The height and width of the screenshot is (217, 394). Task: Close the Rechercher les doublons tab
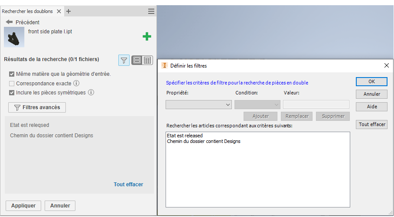(x=59, y=11)
